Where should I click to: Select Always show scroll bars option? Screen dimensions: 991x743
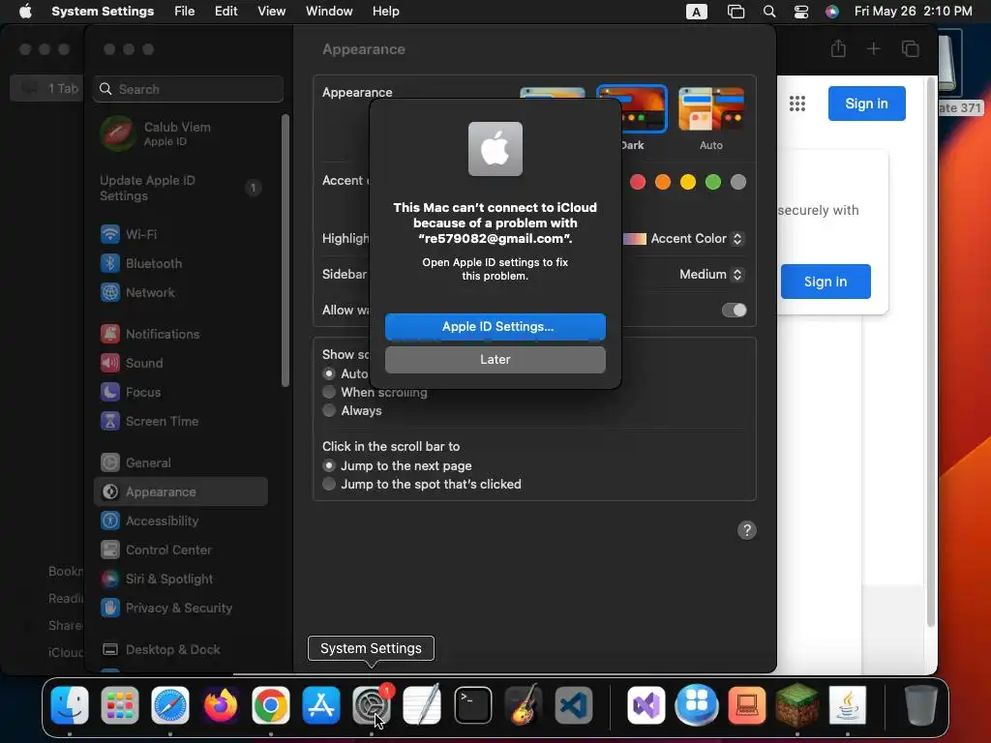(x=329, y=410)
